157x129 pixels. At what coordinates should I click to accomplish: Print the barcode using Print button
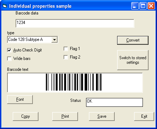click(65, 116)
